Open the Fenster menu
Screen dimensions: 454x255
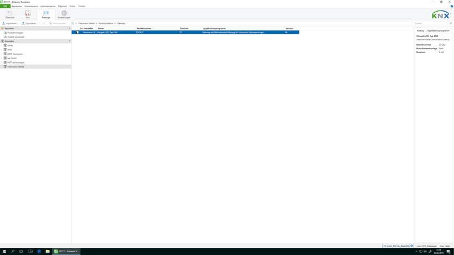pyautogui.click(x=81, y=6)
